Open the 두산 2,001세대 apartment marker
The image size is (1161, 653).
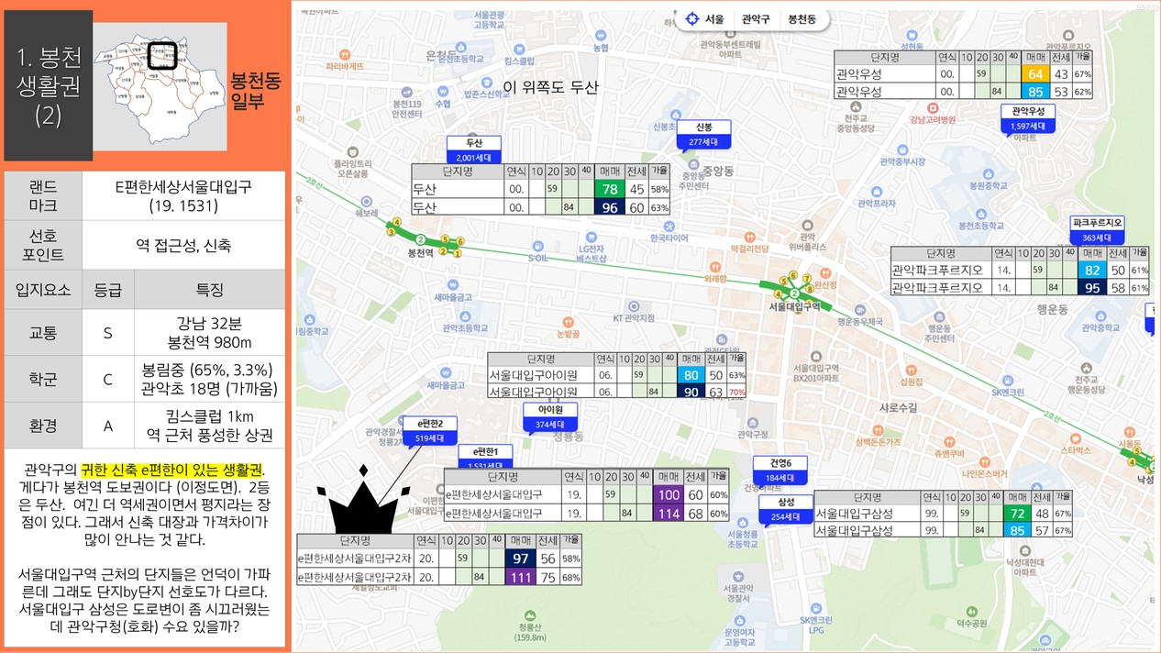[474, 149]
